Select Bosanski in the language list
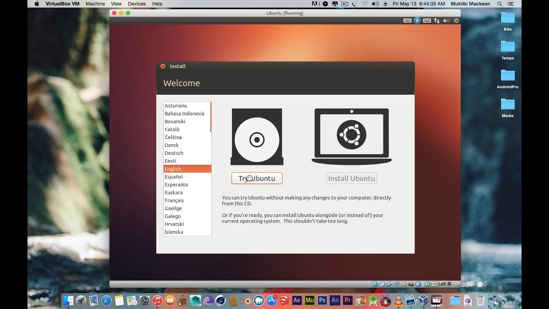 187,121
